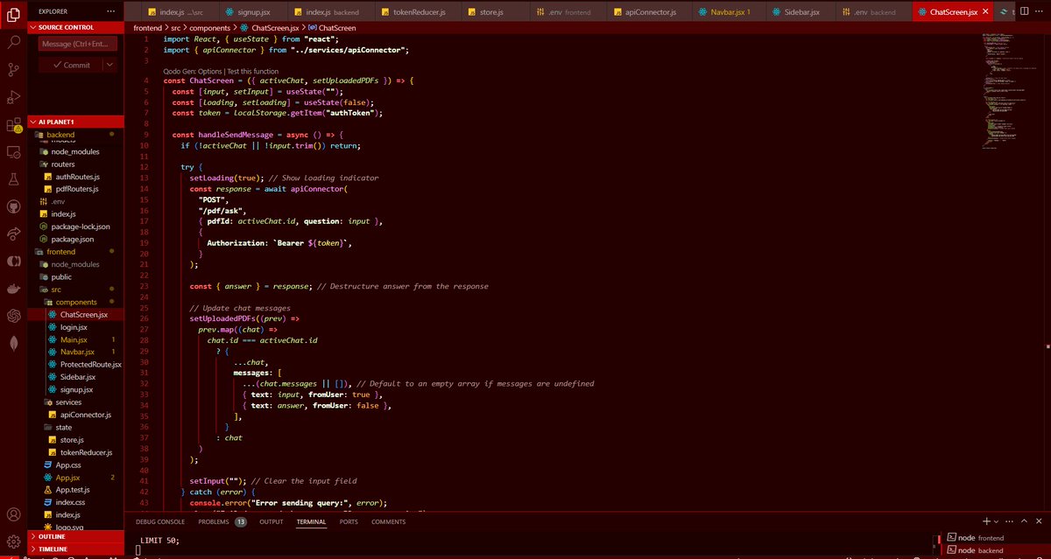
Task: Toggle panel maximize with the chevron-up icon
Action: click(x=1024, y=521)
